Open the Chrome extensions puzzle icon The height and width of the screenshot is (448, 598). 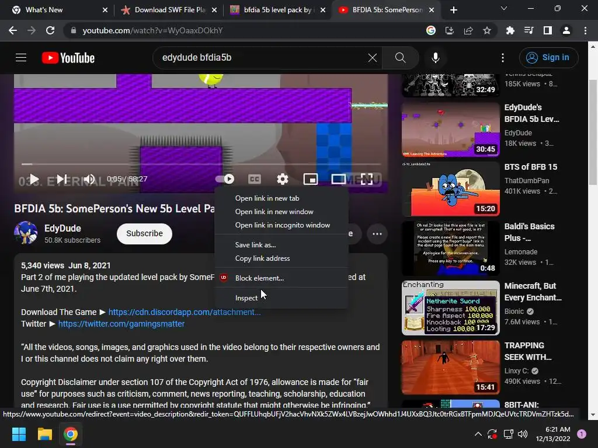(510, 30)
